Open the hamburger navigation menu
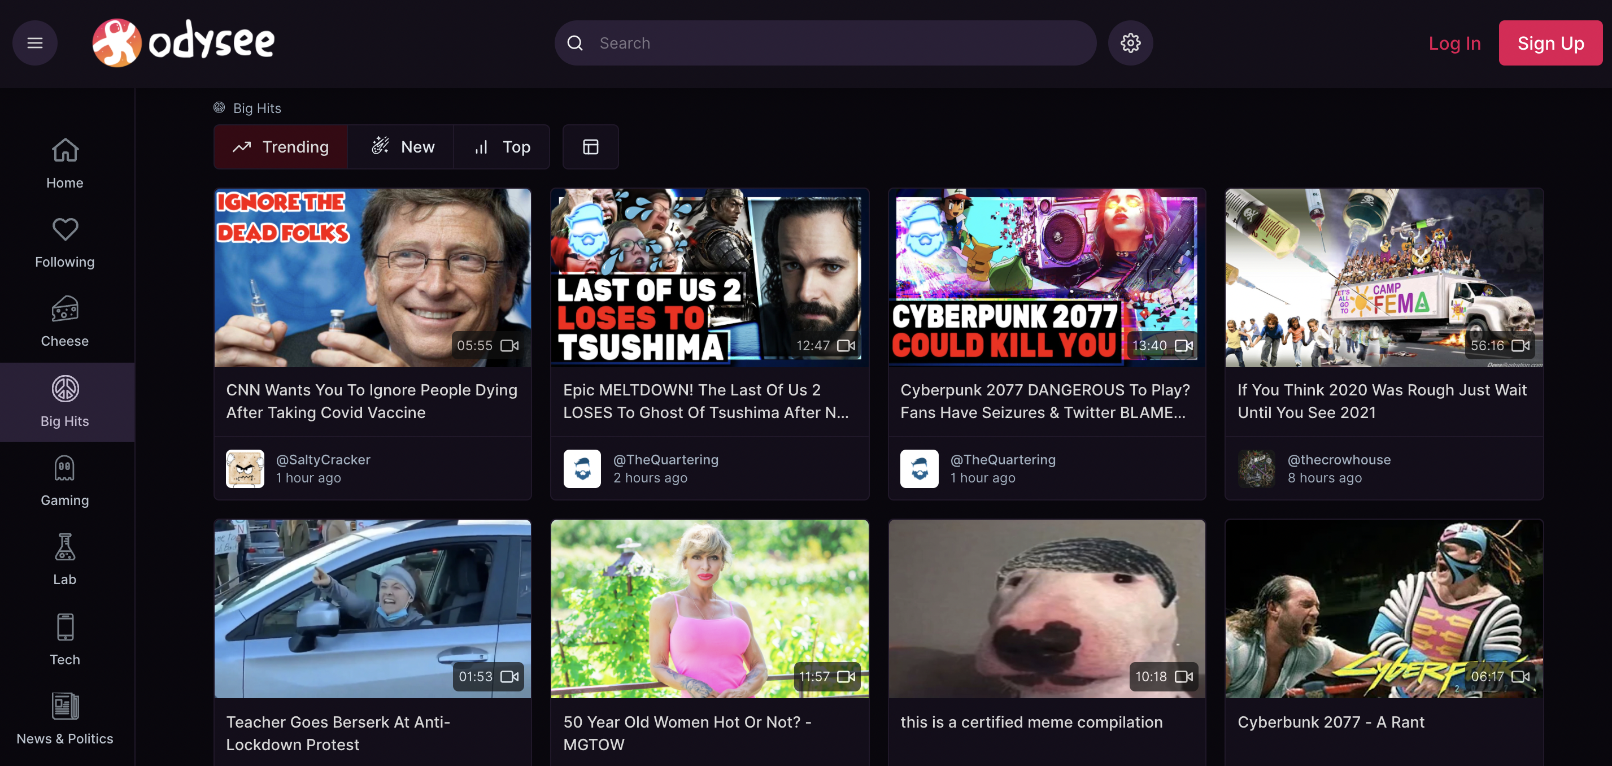The image size is (1612, 766). (x=35, y=43)
